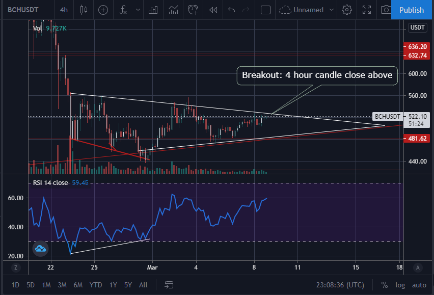Viewport: 434px width, 295px height.
Task: Set the range to 3M
Action: (x=62, y=285)
